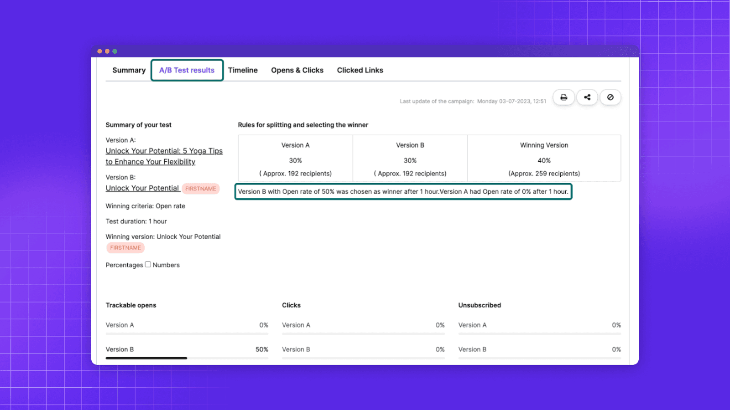Click the 50% value for Version B opens
The image size is (730, 410).
coord(262,349)
